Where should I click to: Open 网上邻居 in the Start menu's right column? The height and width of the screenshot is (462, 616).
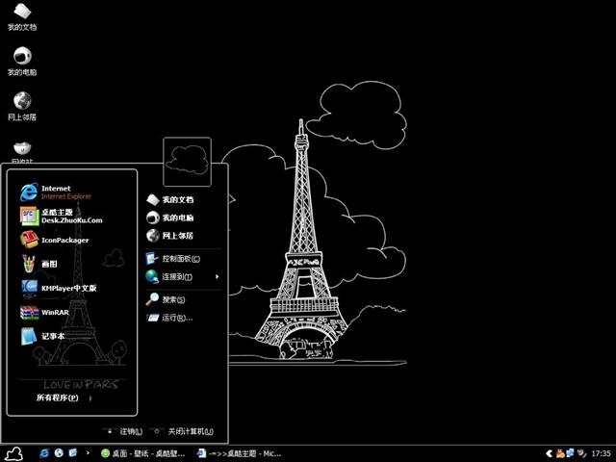[x=170, y=236]
